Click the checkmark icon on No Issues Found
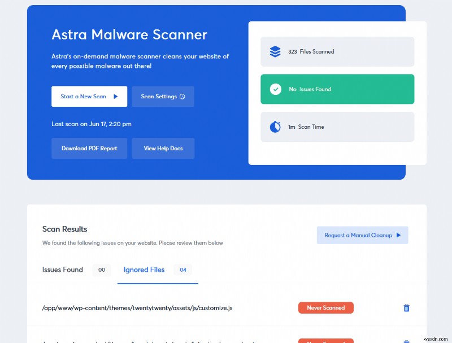Viewport: 452px width, 343px height. (x=275, y=89)
